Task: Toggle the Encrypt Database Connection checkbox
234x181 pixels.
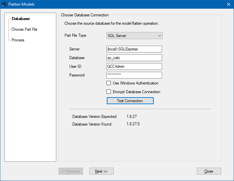Action: click(x=109, y=92)
